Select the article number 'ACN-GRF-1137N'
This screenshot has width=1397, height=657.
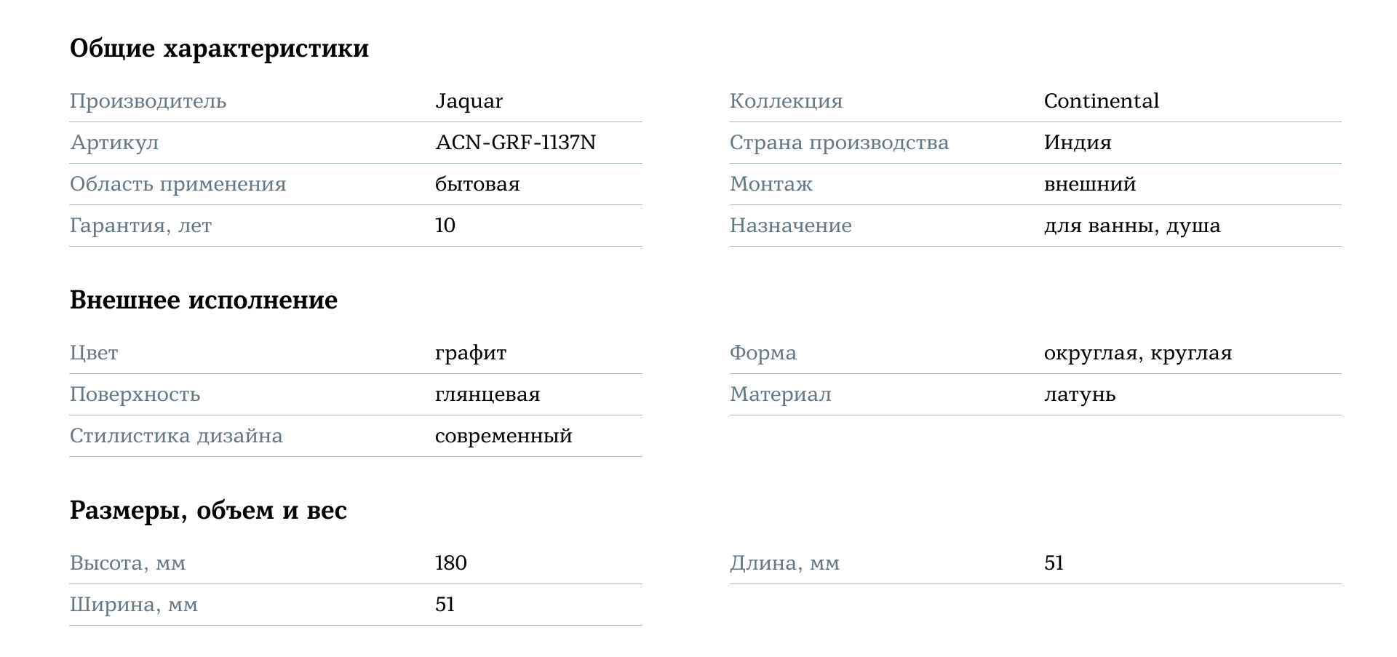(515, 143)
